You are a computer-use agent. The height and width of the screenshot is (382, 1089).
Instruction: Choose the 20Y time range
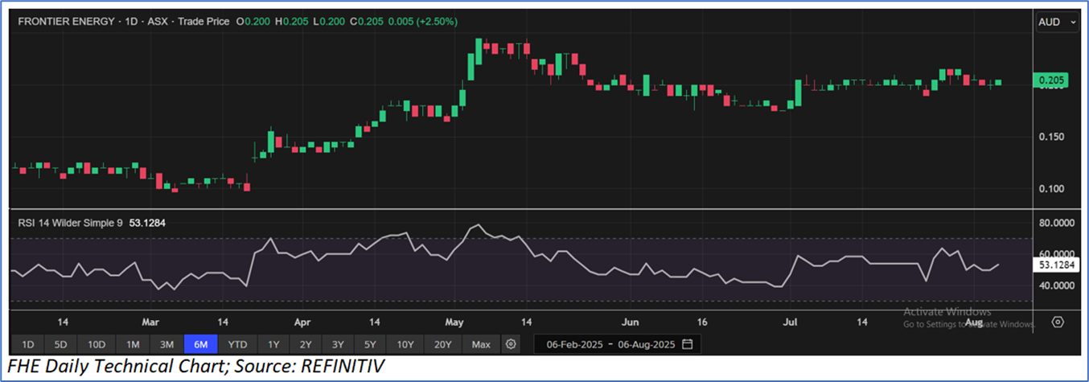[442, 344]
